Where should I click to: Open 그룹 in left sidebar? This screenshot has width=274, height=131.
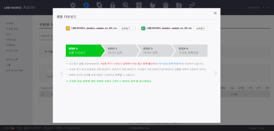coord(9,65)
